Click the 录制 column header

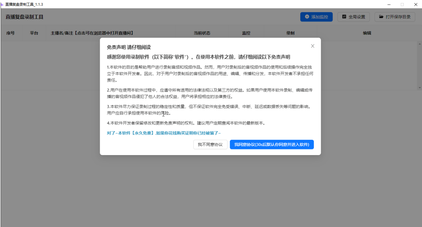[x=290, y=33]
